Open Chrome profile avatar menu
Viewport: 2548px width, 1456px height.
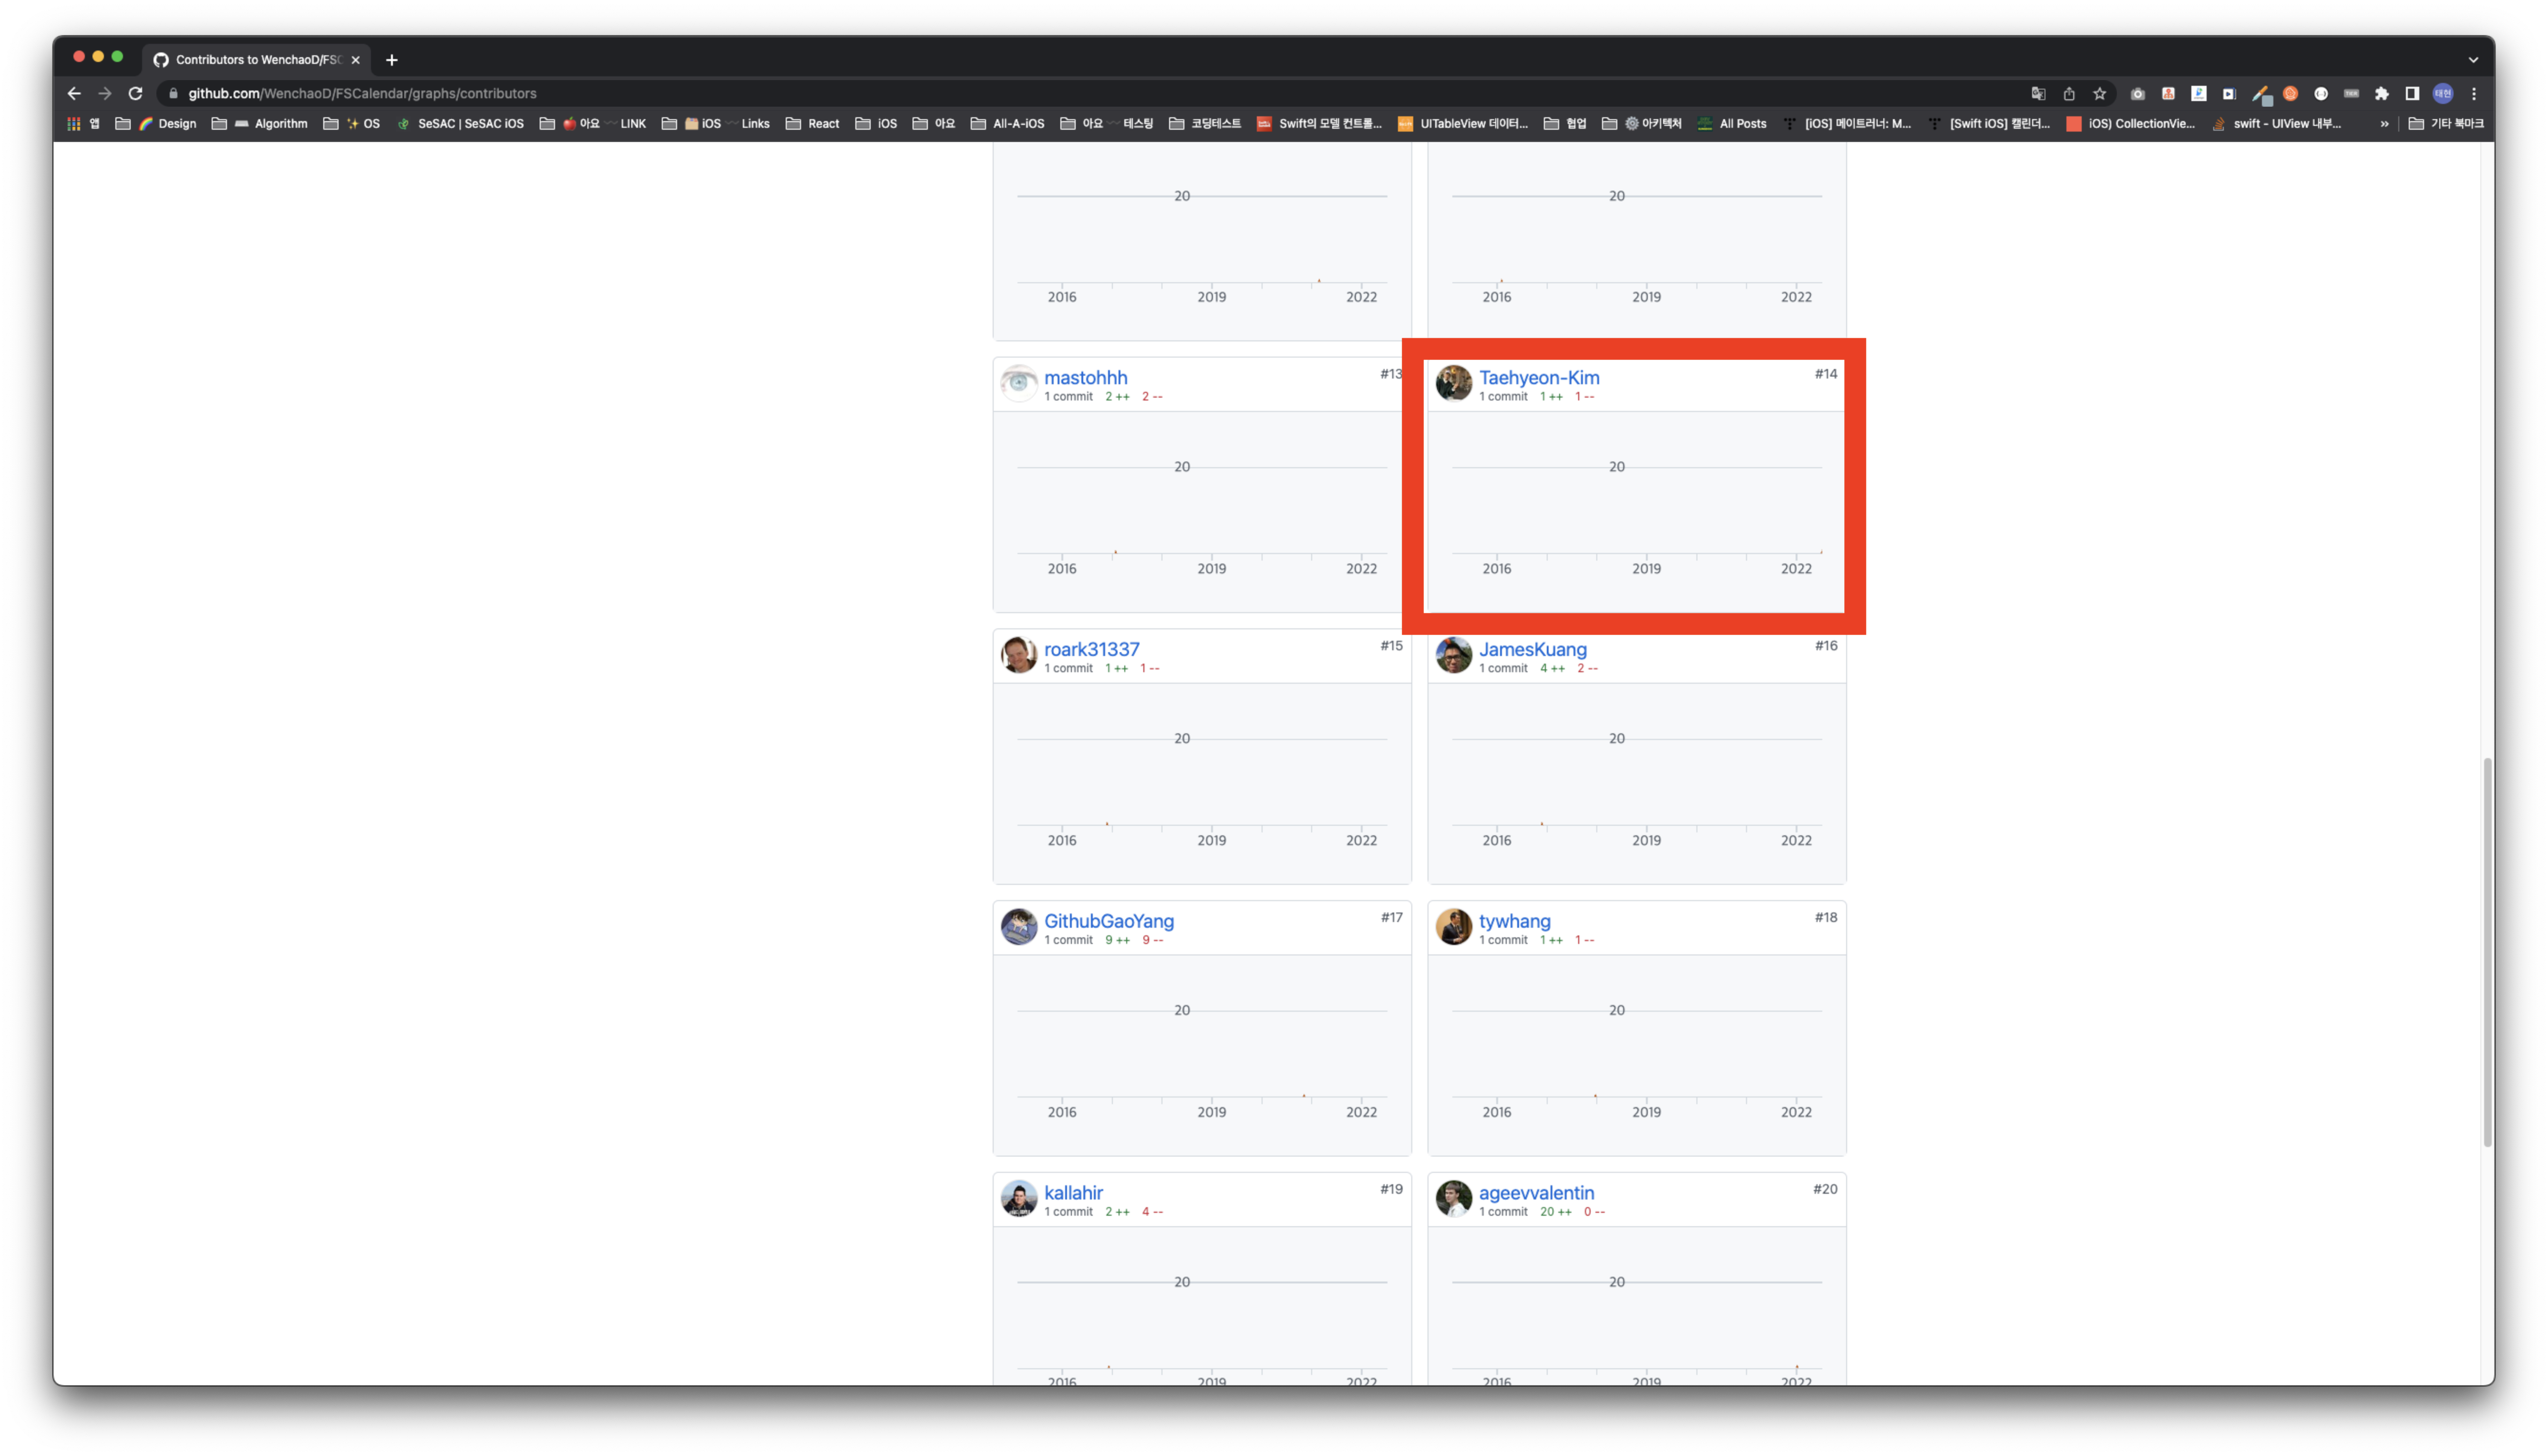2443,93
